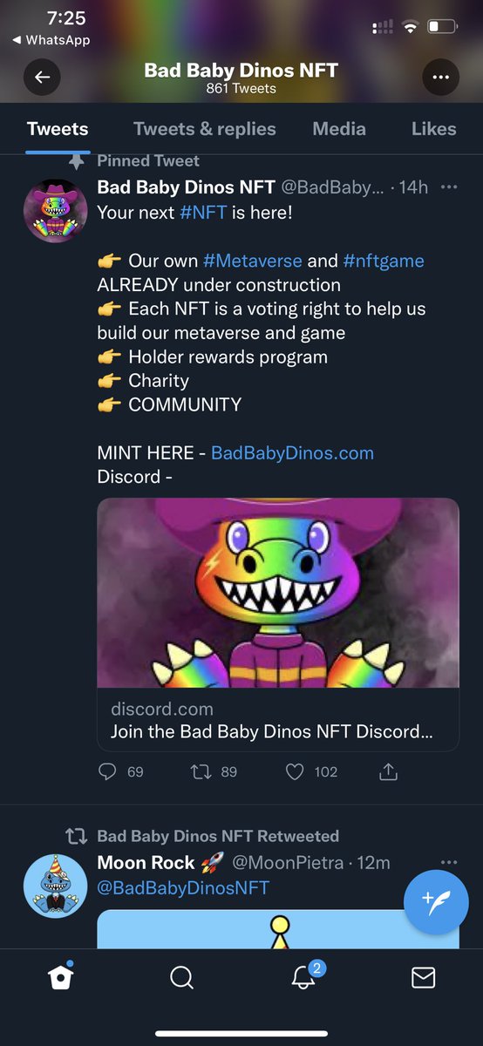
Task: Switch to Tweets & replies tab
Action: click(204, 129)
